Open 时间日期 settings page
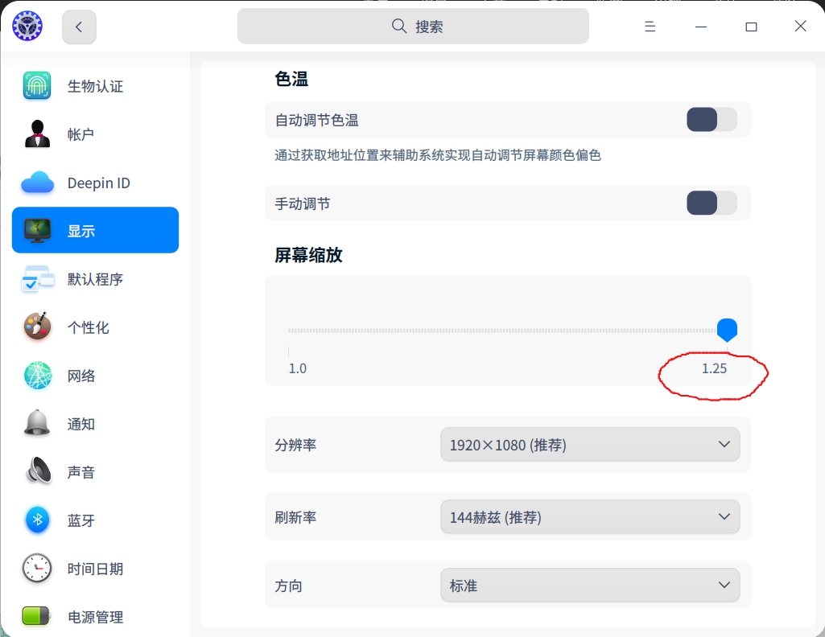This screenshot has height=637, width=825. tap(95, 568)
